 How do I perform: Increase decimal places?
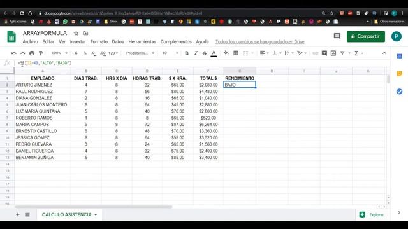(x=103, y=53)
